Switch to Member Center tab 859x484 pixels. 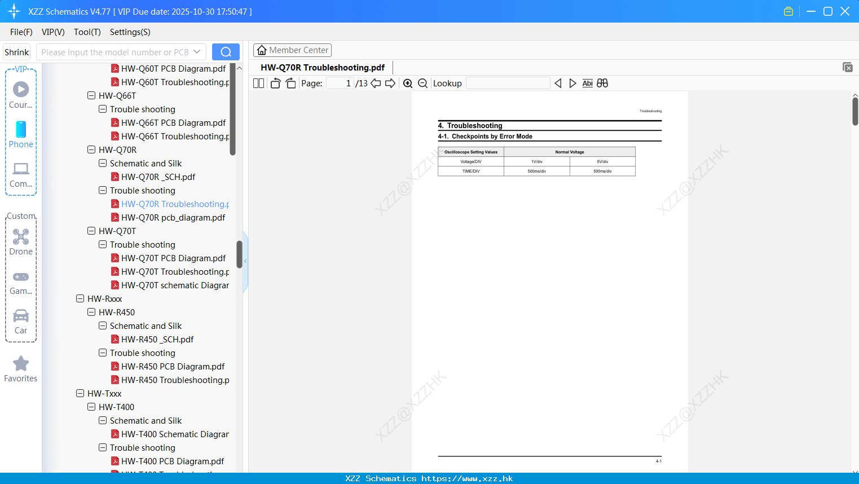[292, 50]
